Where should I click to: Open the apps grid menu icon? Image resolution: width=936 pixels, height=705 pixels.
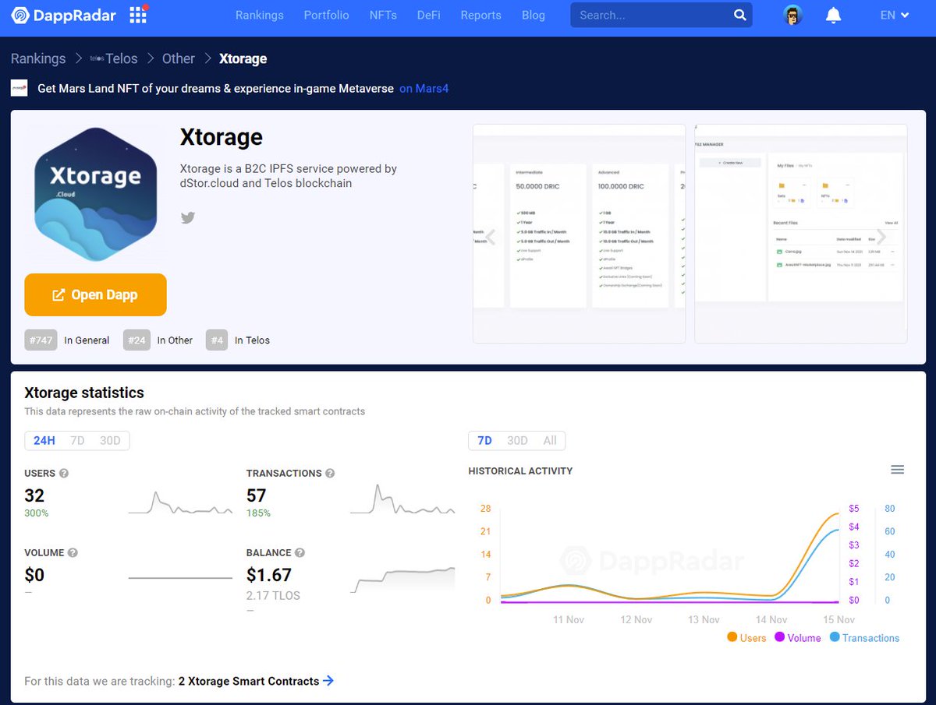tap(138, 15)
